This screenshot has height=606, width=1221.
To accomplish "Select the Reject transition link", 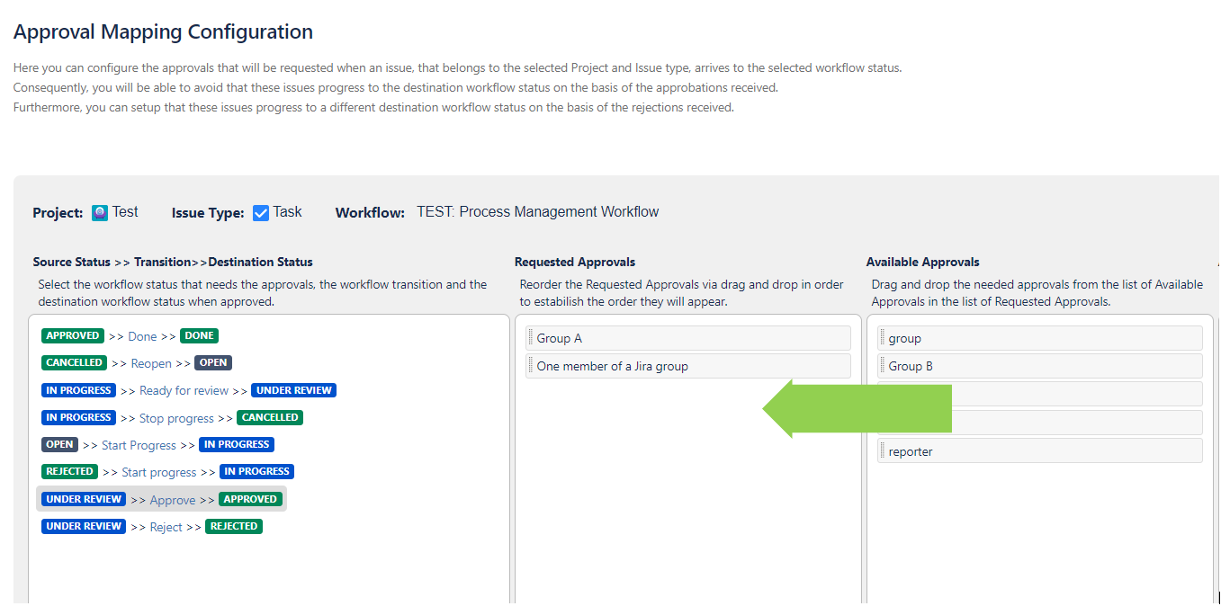I will click(x=166, y=527).
